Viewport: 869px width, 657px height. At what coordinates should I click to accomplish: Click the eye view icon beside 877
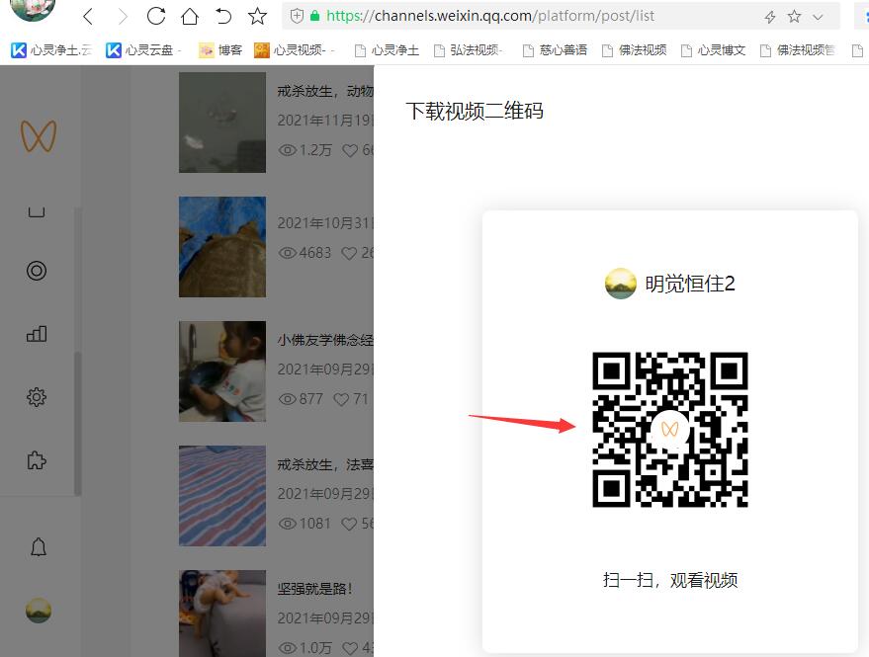pyautogui.click(x=287, y=399)
